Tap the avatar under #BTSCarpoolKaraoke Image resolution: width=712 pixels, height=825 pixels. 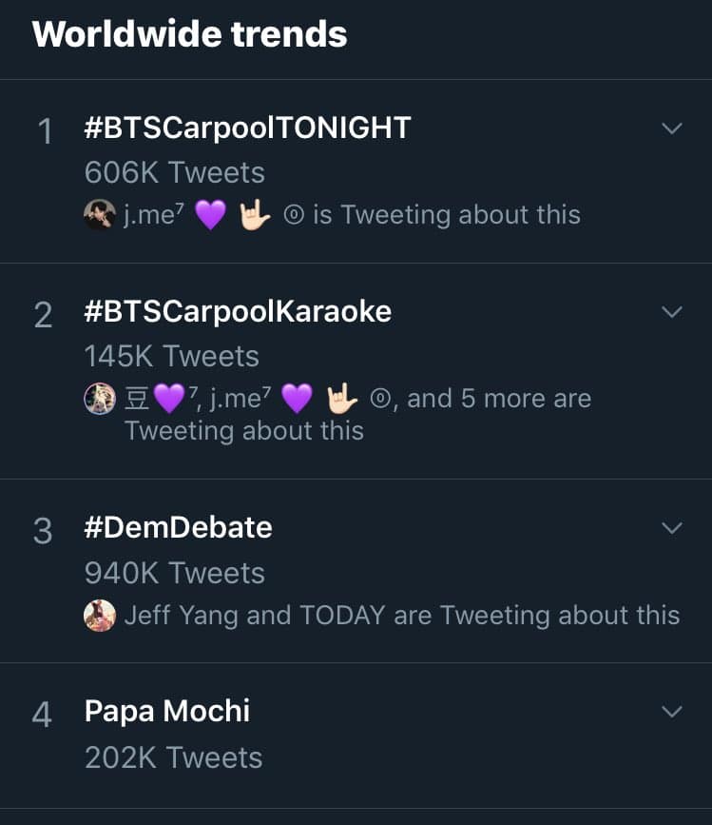pos(100,400)
